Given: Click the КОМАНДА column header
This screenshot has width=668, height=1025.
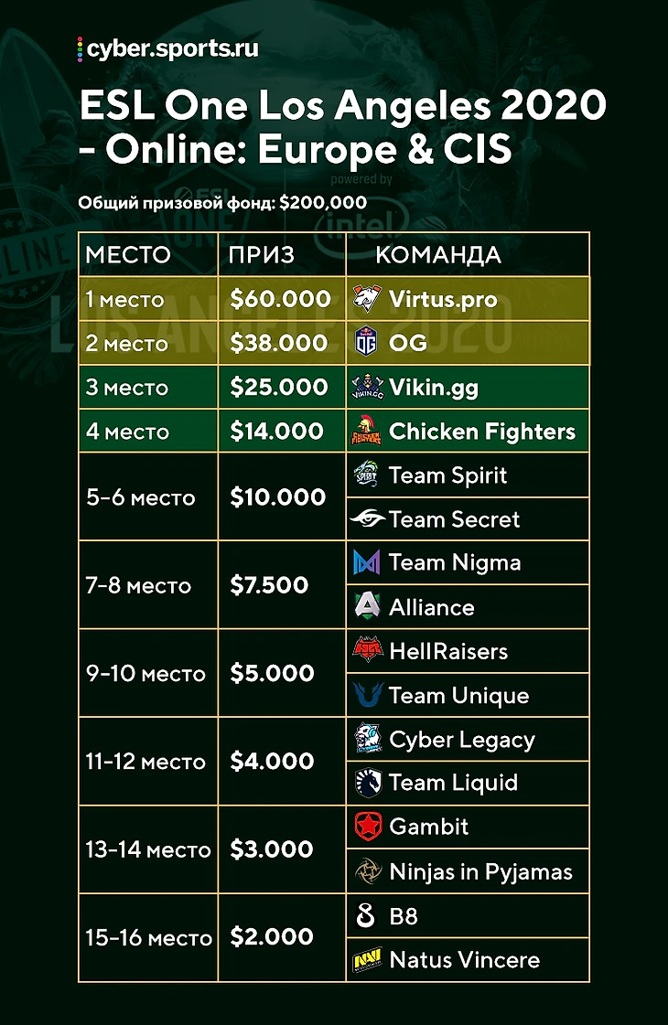Looking at the screenshot, I should pyautogui.click(x=438, y=255).
